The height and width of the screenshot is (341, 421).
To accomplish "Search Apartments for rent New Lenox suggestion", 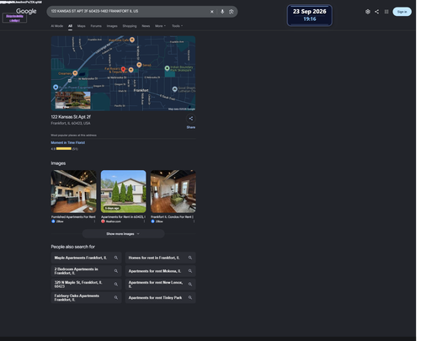I will click(160, 285).
